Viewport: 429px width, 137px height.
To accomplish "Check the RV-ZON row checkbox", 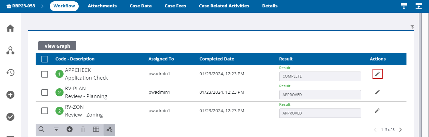I will point(45,111).
